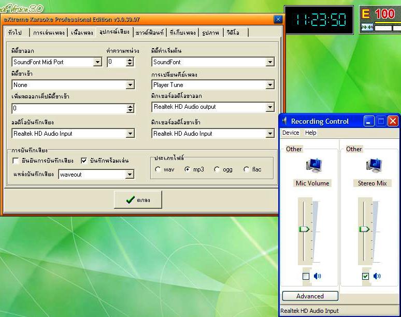Confirm settings with the ตกลง button
The width and height of the screenshot is (401, 317).
(138, 199)
